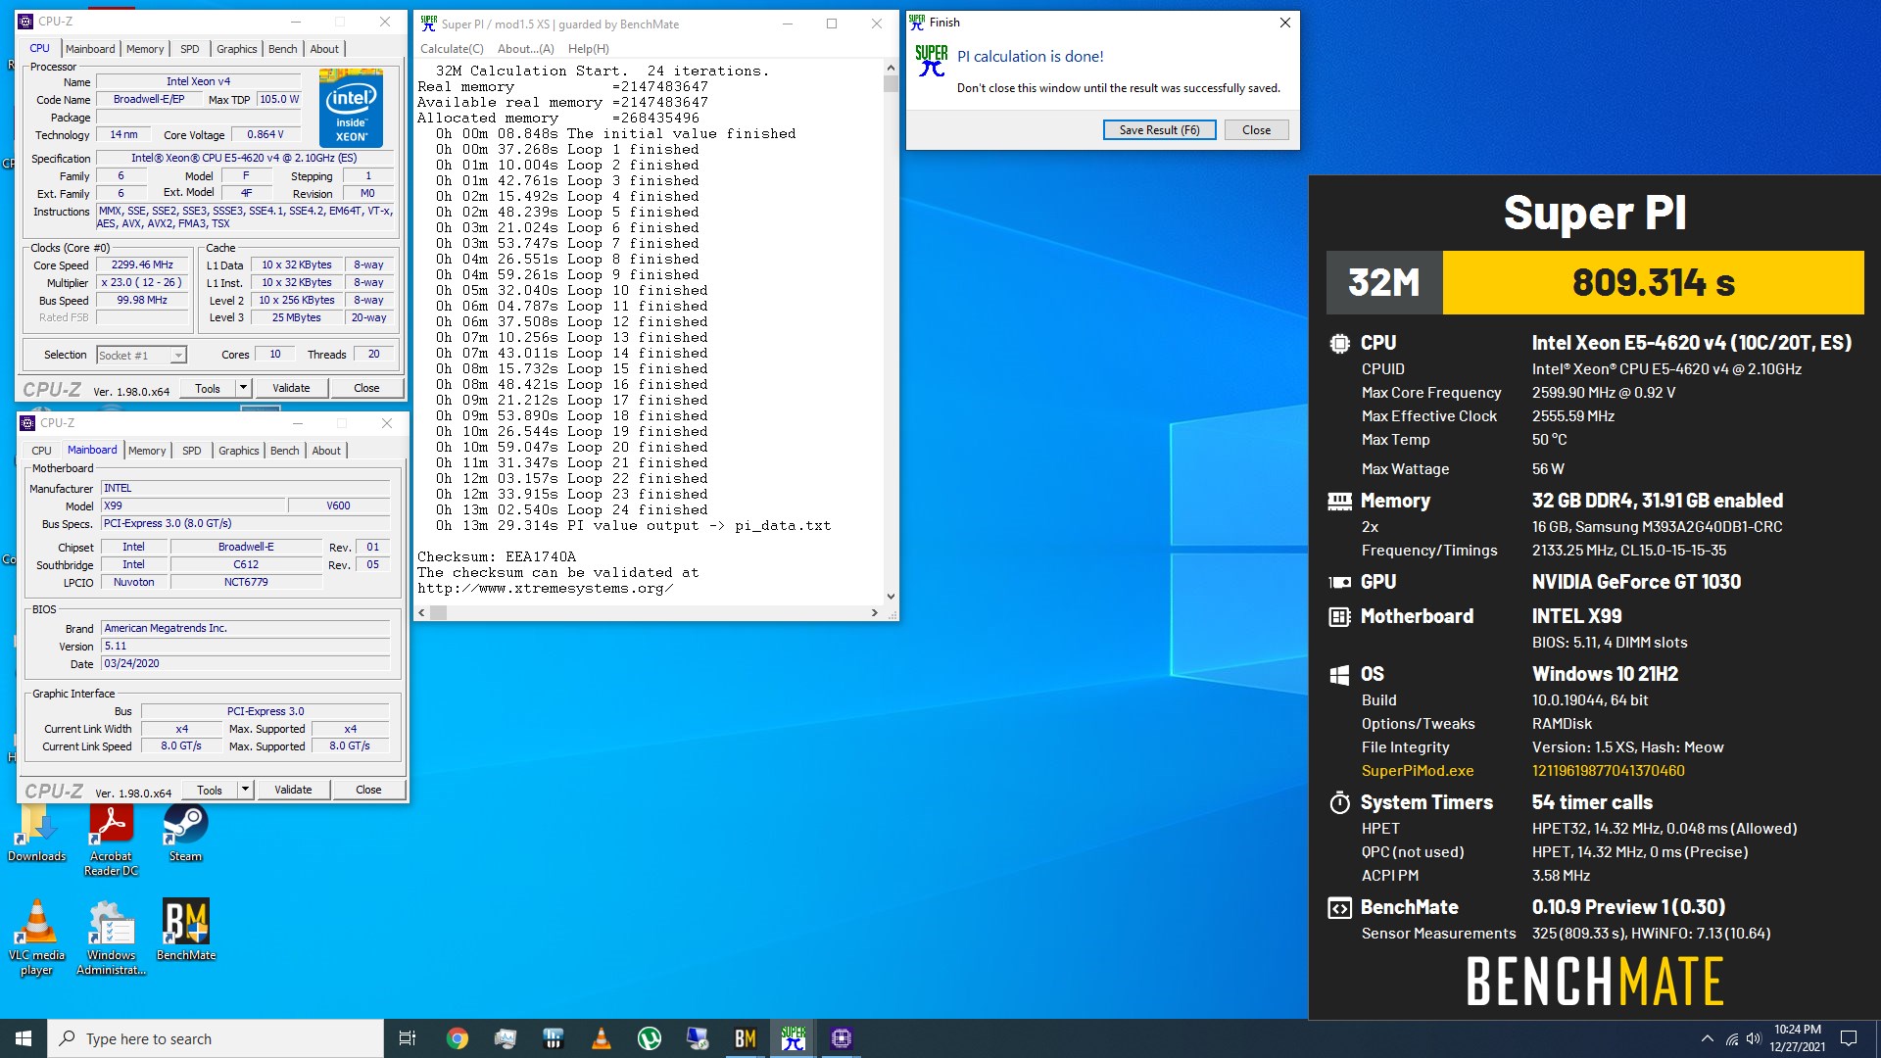Open SPD tab in upper CPU-Z
The height and width of the screenshot is (1058, 1881).
click(190, 49)
